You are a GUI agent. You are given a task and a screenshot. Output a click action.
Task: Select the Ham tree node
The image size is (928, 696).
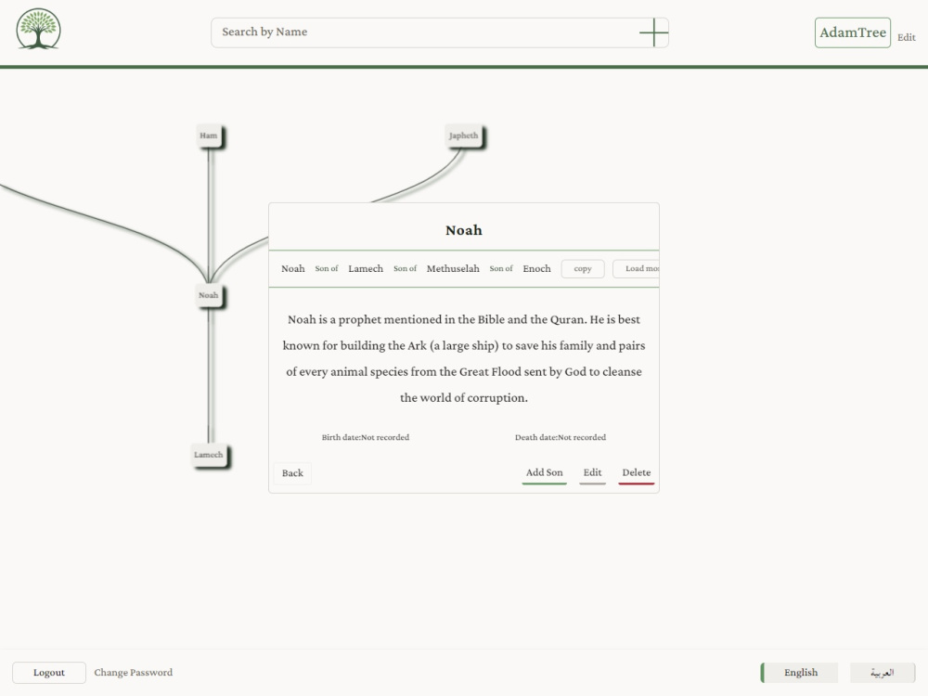tap(208, 135)
